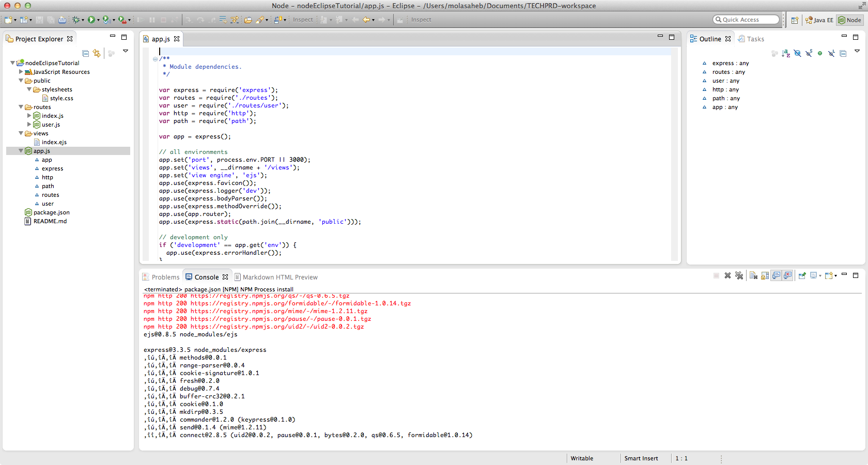Viewport: 868px width, 465px height.
Task: Toggle Scroll Lock in Console
Action: [765, 275]
